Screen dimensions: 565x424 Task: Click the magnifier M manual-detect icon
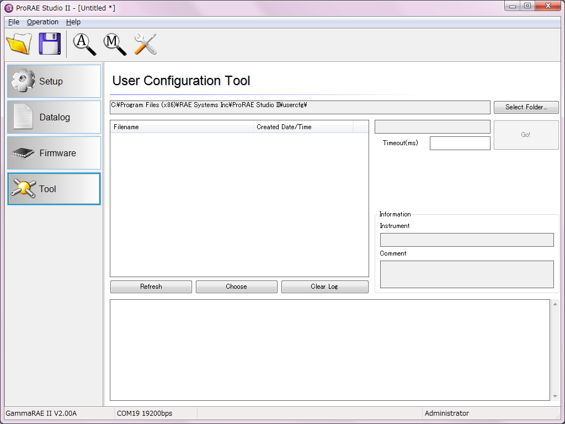click(115, 44)
